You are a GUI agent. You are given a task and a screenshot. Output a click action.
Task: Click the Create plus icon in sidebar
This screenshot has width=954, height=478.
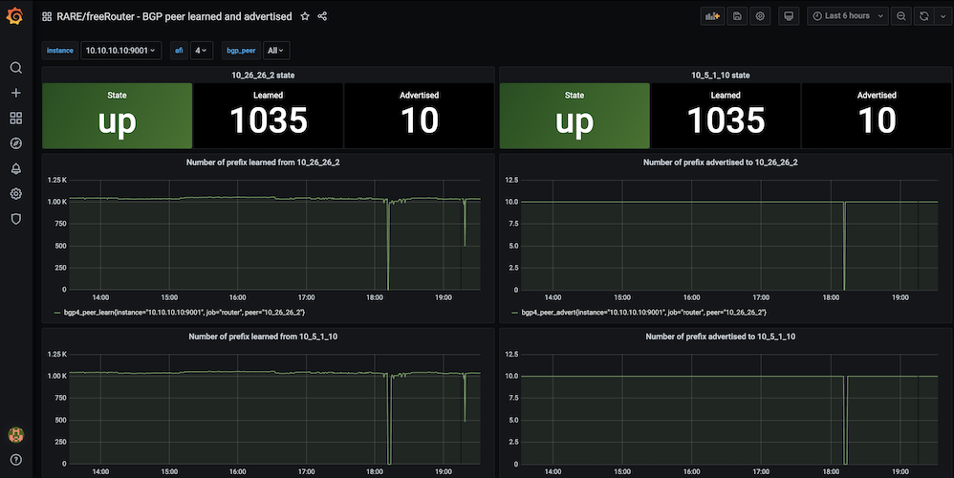[x=15, y=93]
